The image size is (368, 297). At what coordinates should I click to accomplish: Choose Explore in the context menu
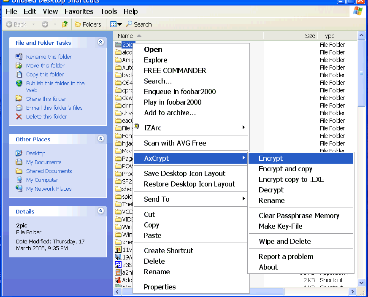190,60
